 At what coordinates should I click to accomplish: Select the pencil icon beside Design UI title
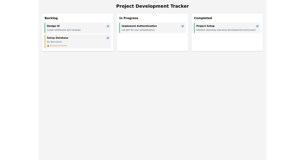pos(108,26)
